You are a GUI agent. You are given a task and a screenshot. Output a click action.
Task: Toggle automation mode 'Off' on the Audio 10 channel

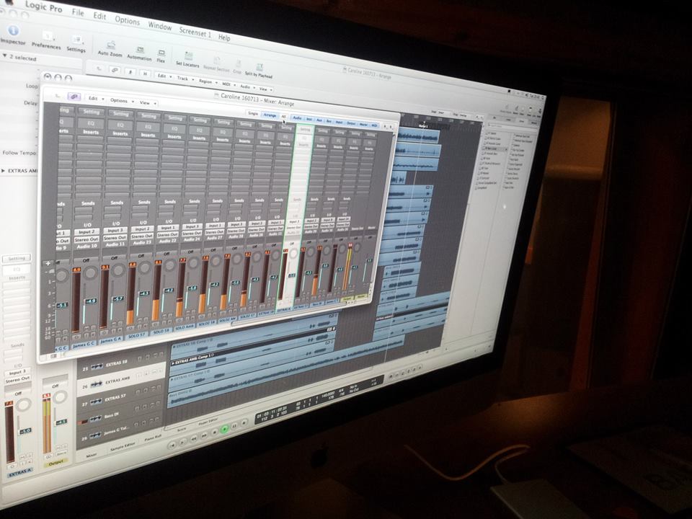pyautogui.click(x=86, y=260)
